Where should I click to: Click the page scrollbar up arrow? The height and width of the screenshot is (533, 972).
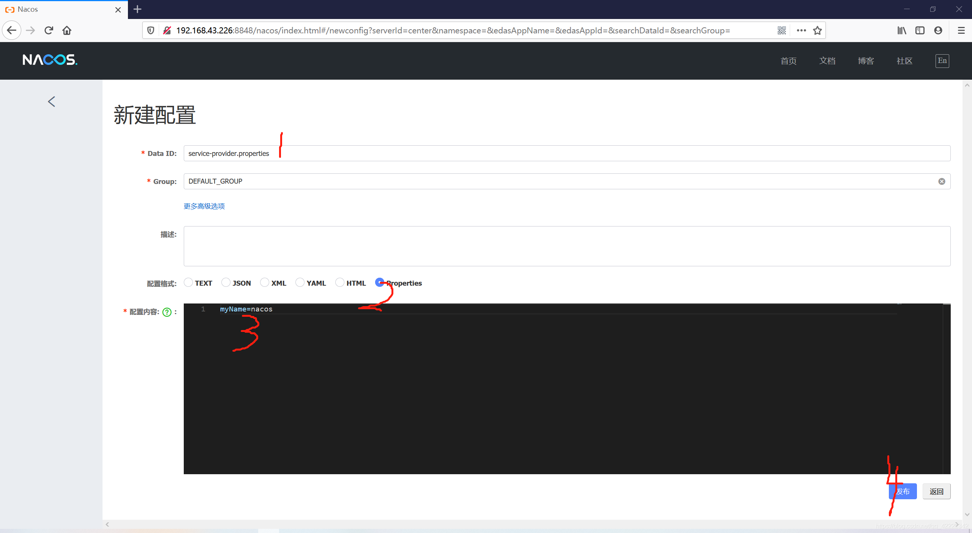[x=967, y=85]
